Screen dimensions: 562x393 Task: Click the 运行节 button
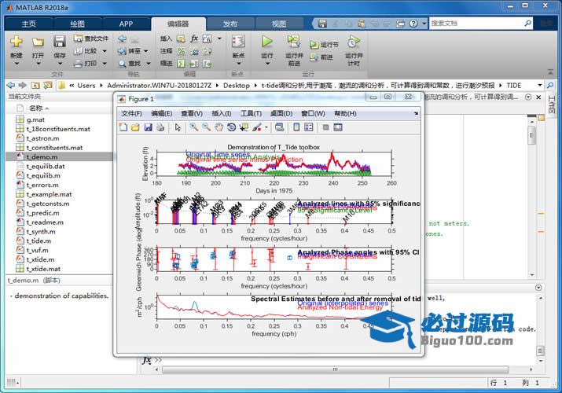(x=324, y=45)
